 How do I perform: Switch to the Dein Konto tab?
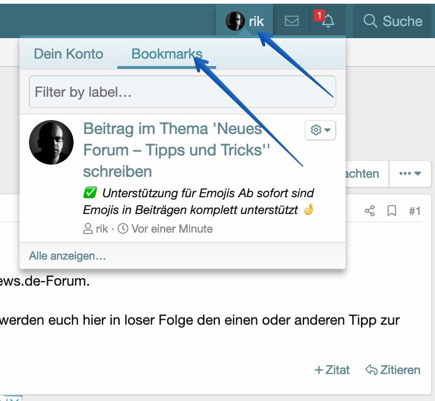coord(68,53)
